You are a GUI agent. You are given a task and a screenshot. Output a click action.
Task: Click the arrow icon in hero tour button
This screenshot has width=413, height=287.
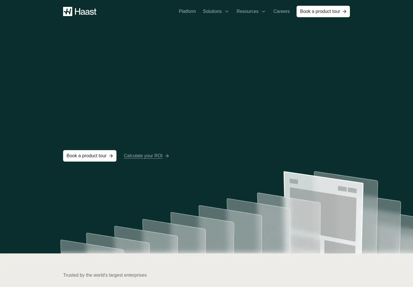click(111, 156)
